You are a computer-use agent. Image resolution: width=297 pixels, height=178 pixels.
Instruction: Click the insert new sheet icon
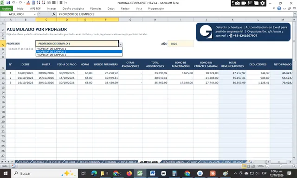click(250, 162)
